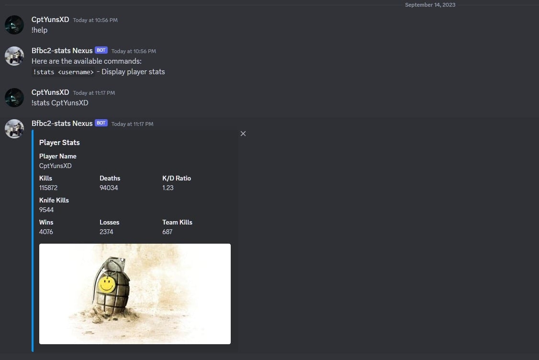Click the Knife Kills value 9544
Screen dimensions: 539x360
(46, 210)
